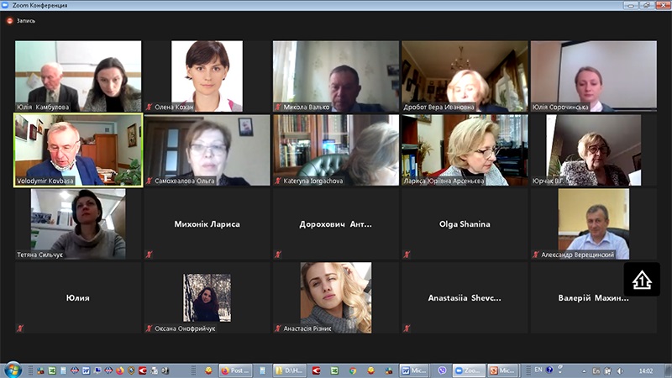The image size is (672, 378).
Task: Select Volodymyr Kovbasa active speaker tile
Action: coord(78,150)
